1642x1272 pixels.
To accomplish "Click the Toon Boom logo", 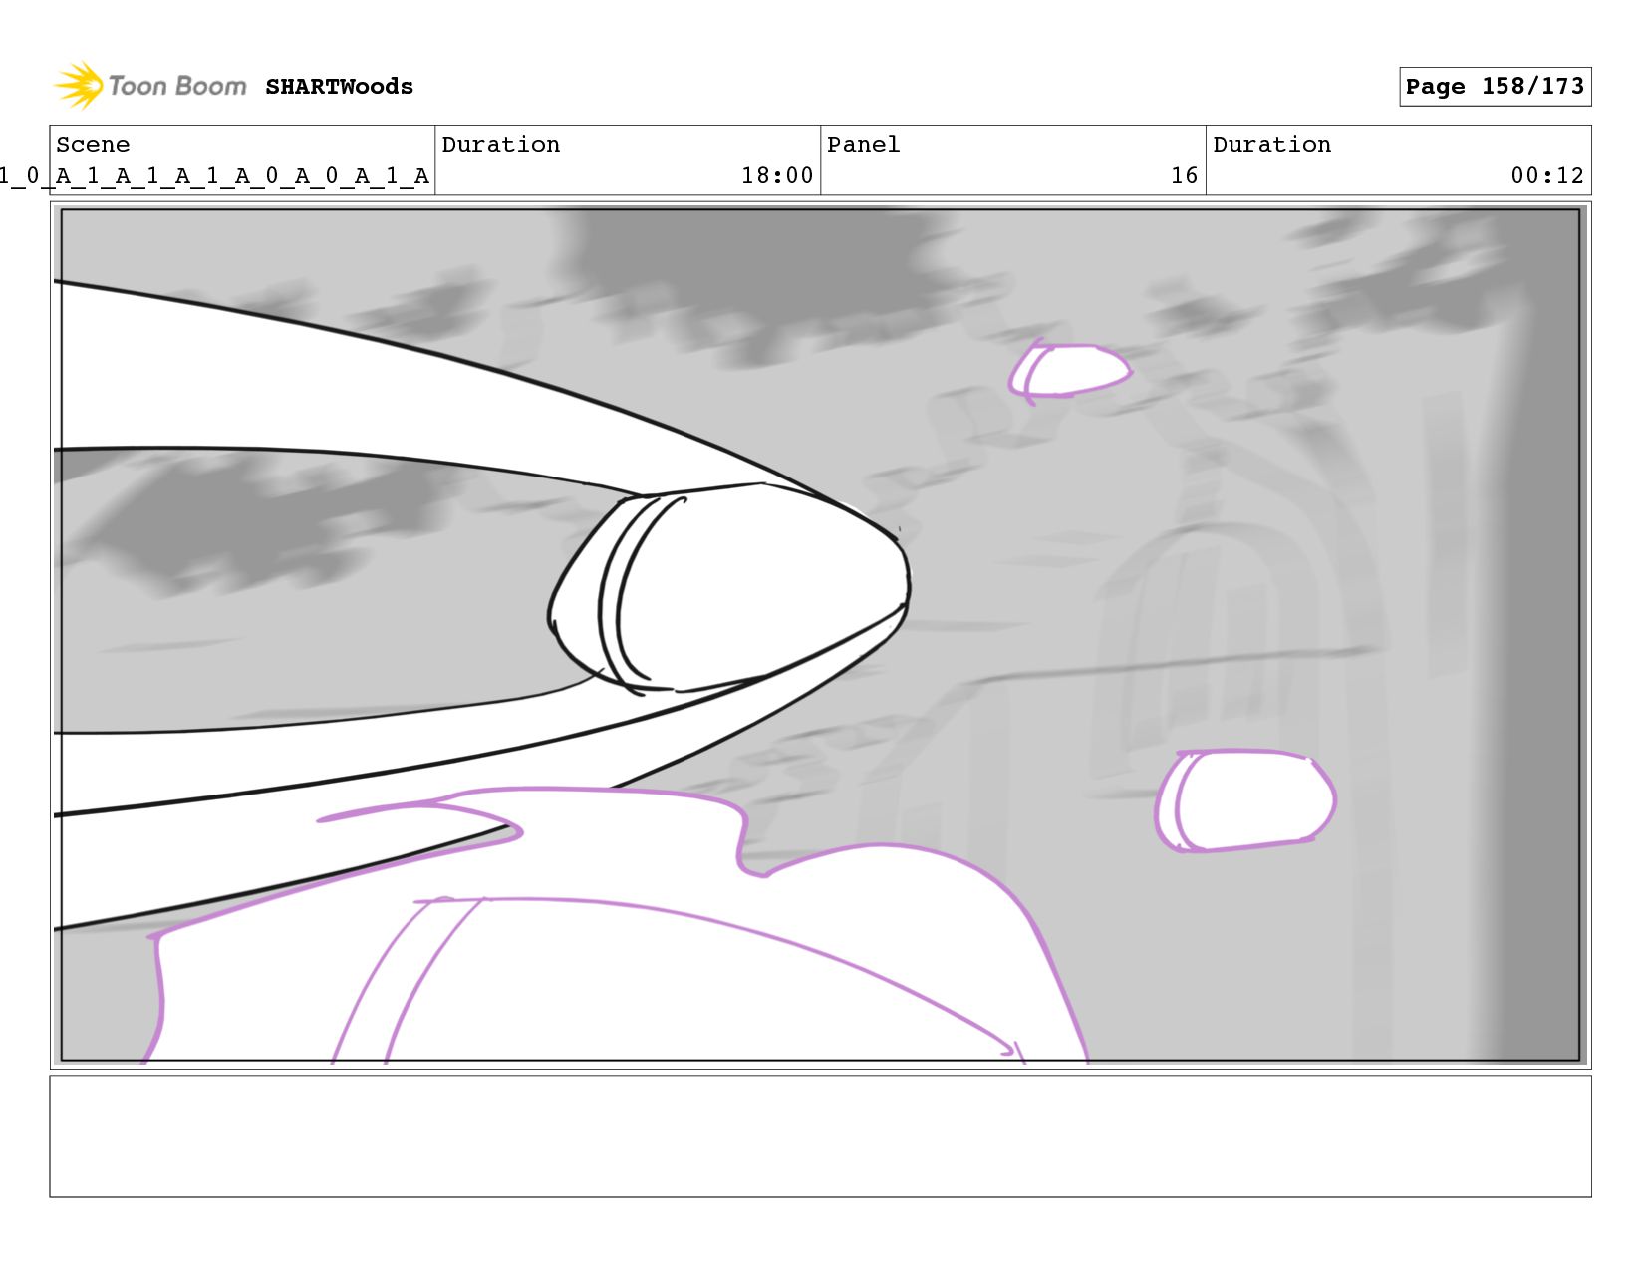I will (x=150, y=86).
